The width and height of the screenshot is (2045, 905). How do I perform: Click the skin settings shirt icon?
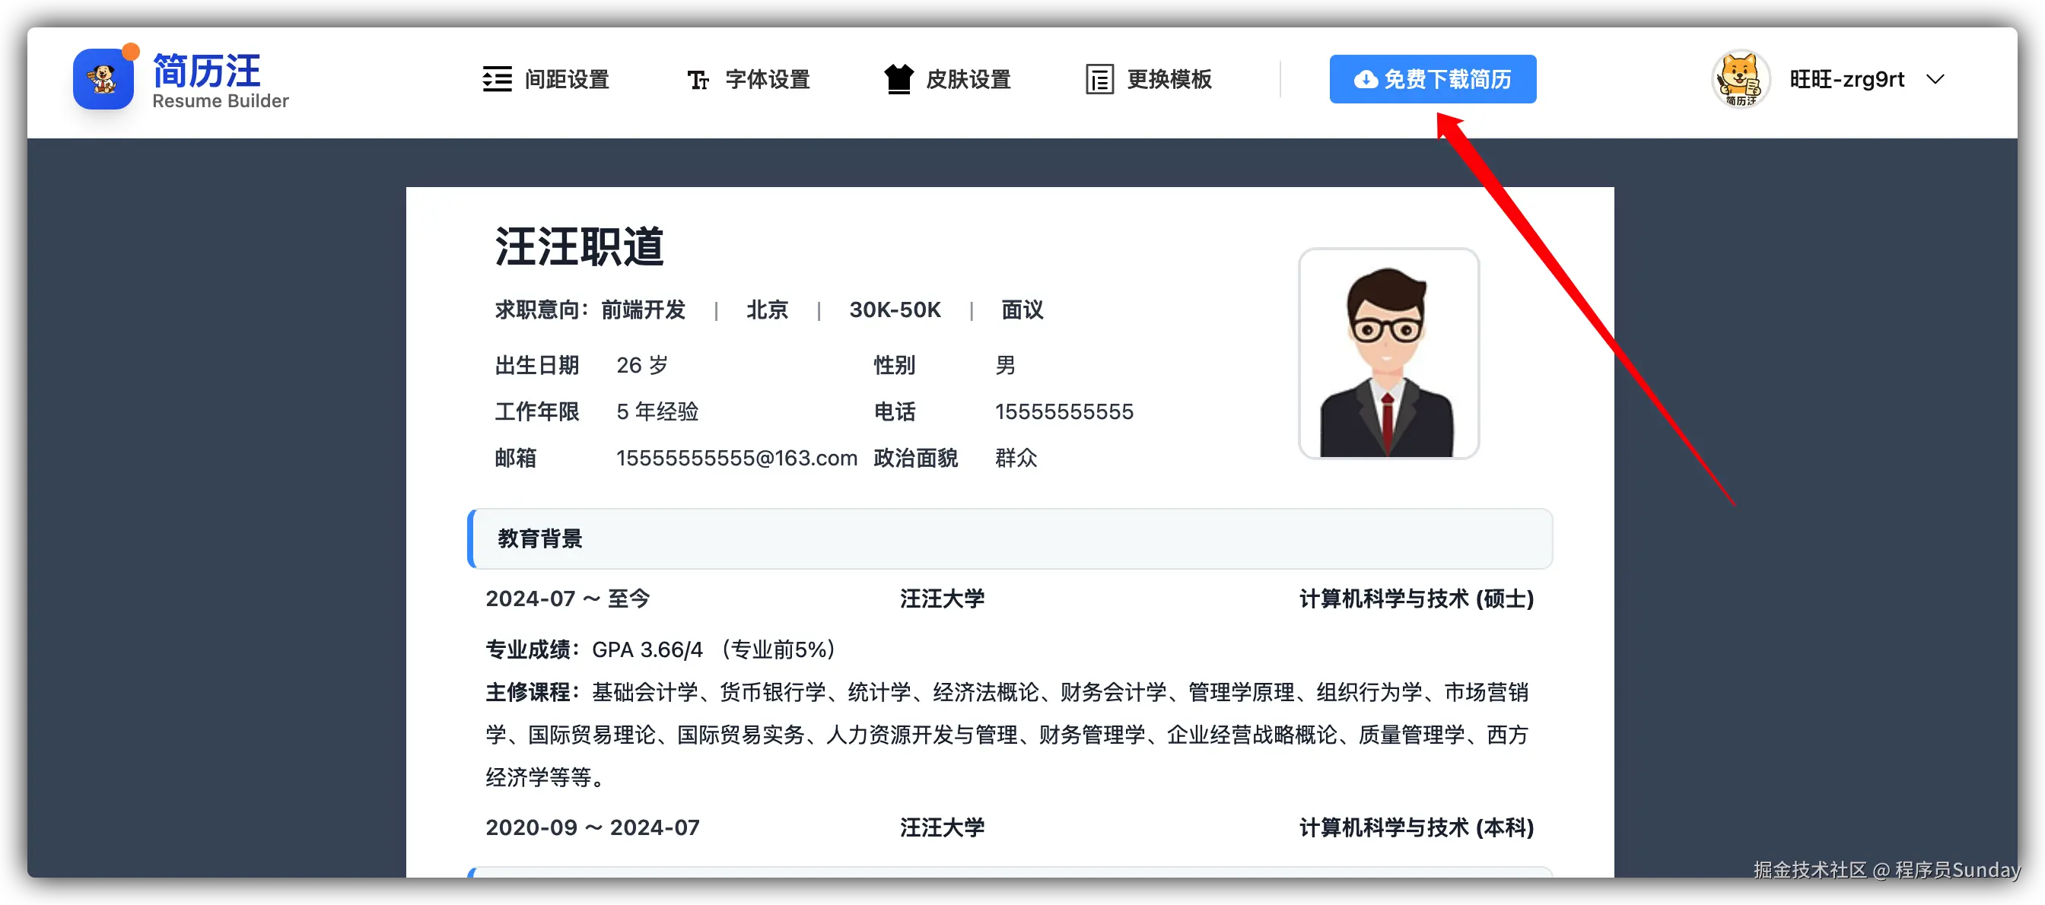coord(898,79)
